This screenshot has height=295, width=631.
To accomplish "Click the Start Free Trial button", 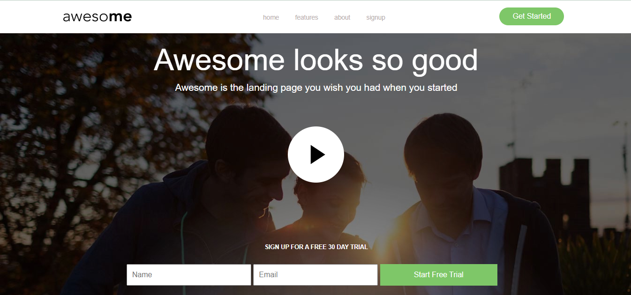I will point(439,275).
